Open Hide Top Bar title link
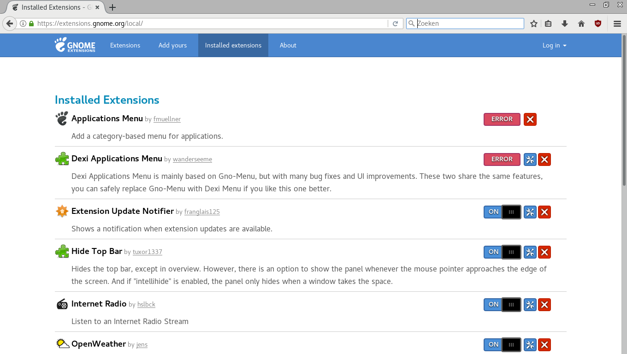 click(97, 251)
